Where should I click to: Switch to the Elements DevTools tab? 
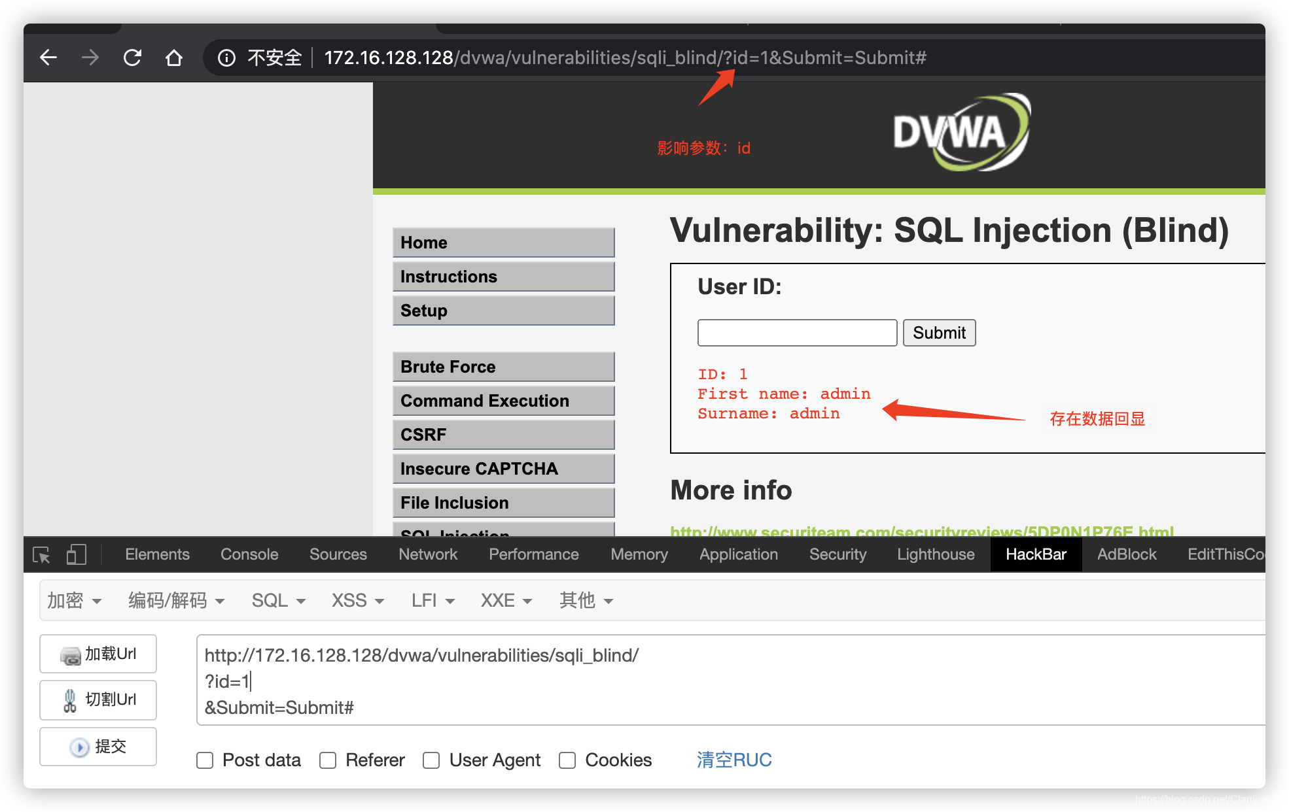point(157,554)
